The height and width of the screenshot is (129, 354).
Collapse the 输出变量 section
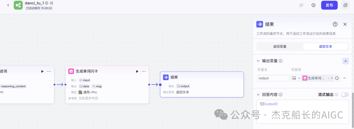(258, 61)
